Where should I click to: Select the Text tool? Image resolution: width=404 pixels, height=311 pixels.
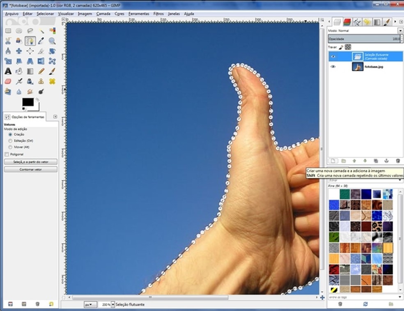[8, 71]
